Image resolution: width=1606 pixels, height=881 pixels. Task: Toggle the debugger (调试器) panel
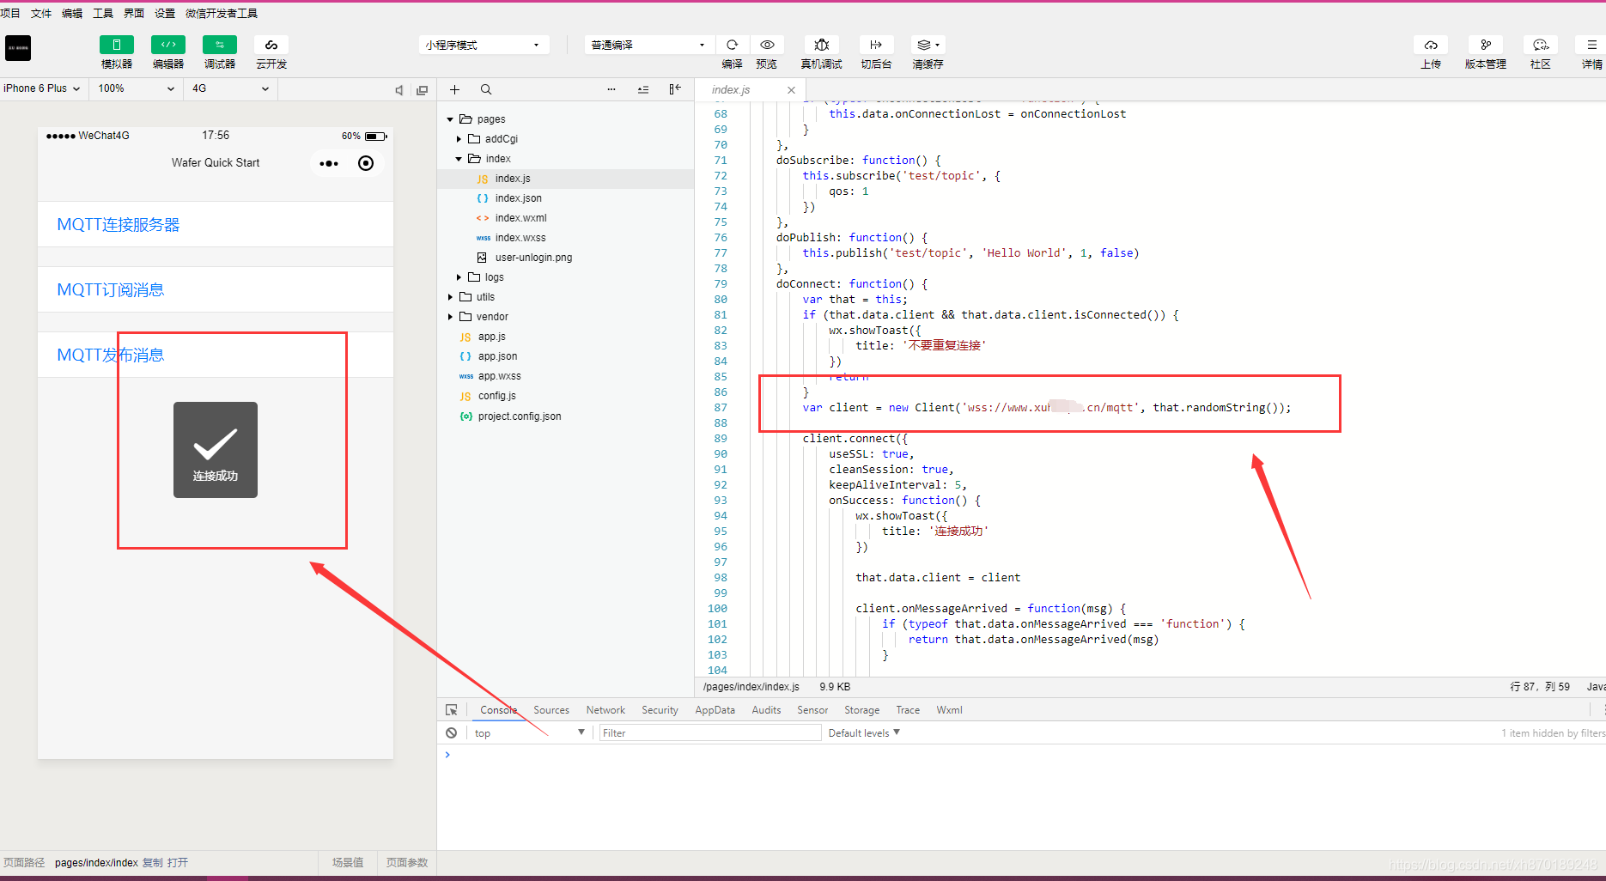click(220, 45)
